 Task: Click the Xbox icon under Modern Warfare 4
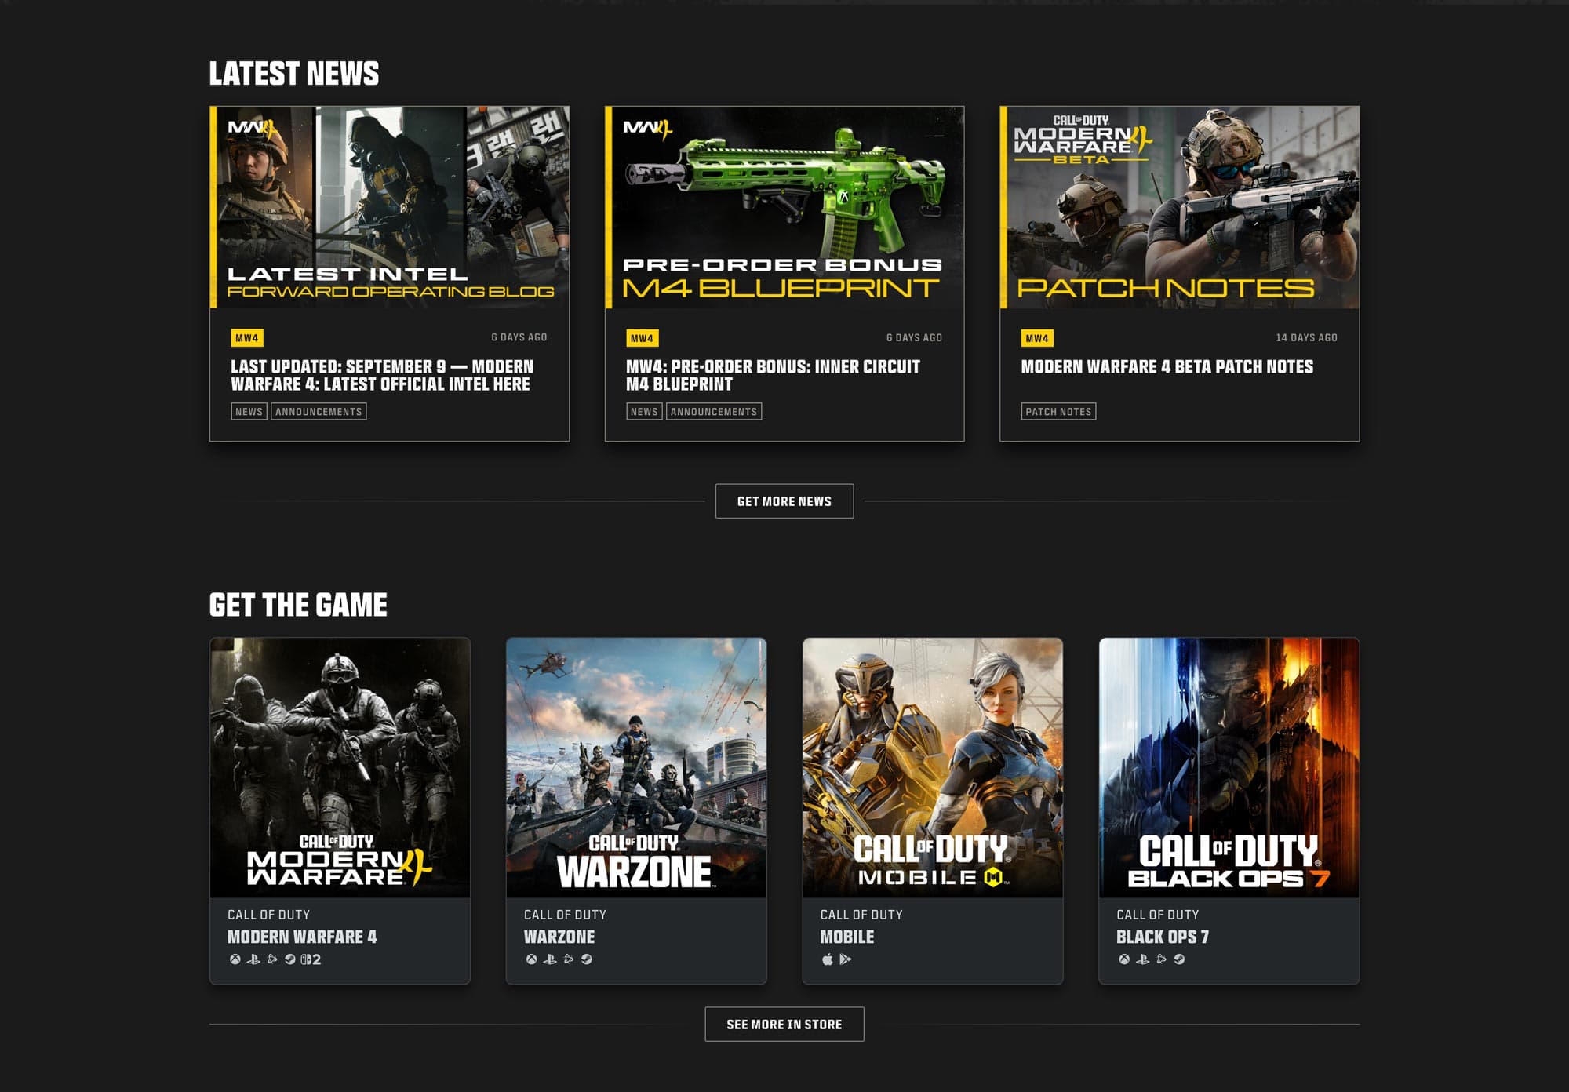(235, 959)
